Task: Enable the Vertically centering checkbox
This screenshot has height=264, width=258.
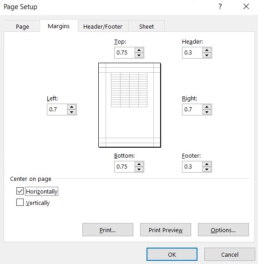Action: point(20,202)
